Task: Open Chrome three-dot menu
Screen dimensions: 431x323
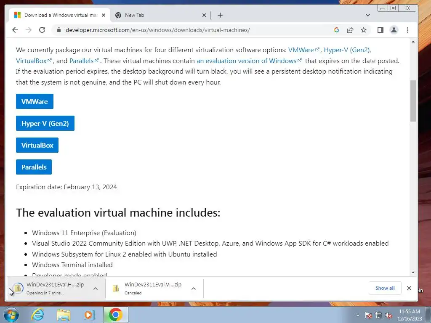Action: (x=407, y=30)
